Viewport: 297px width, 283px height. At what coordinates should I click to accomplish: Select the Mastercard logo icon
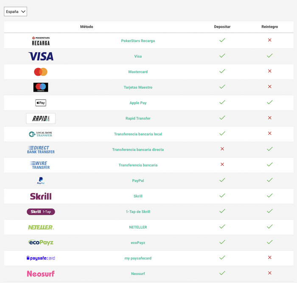click(x=41, y=72)
